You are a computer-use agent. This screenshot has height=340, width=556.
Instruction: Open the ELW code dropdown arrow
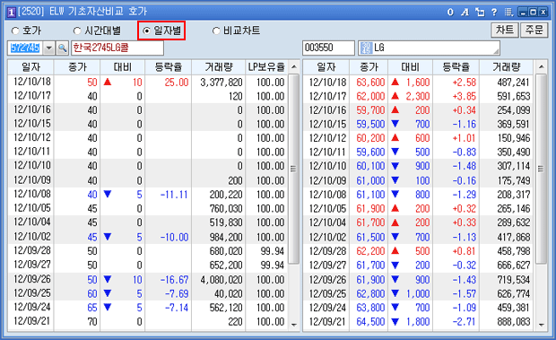click(49, 48)
